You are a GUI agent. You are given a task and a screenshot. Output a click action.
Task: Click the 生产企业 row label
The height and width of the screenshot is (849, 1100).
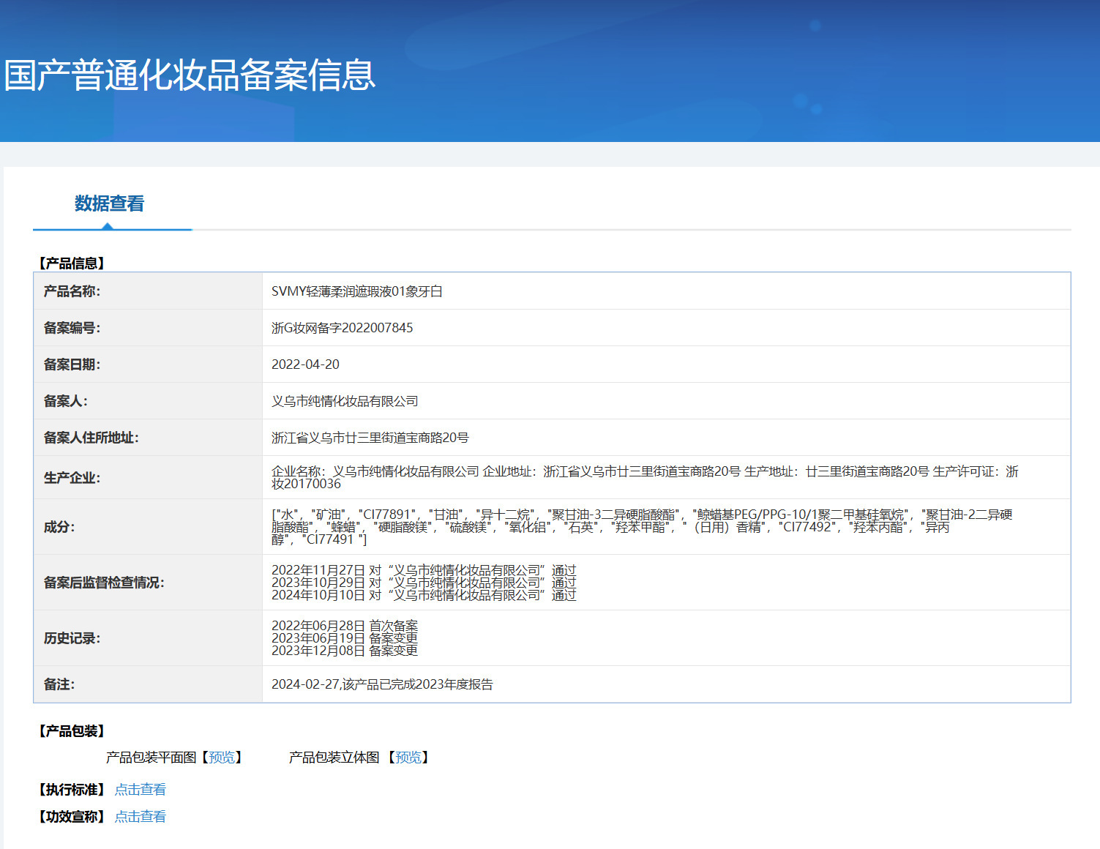coord(72,478)
